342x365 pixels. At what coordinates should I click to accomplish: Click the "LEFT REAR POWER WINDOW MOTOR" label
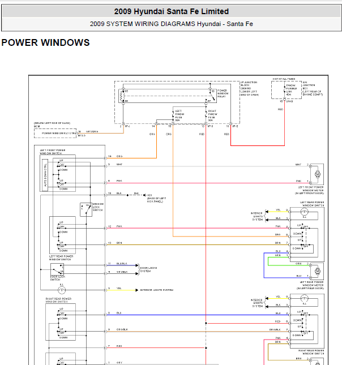click(x=310, y=285)
